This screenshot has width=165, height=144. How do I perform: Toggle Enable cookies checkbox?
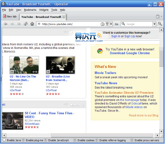(x=75, y=140)
